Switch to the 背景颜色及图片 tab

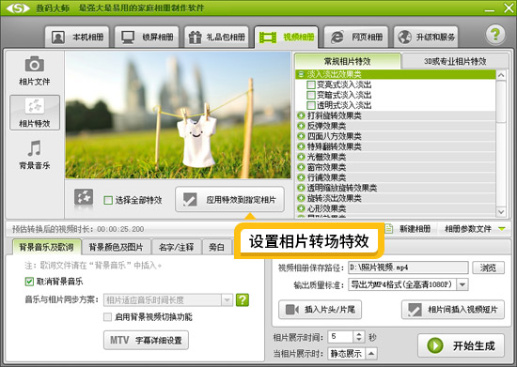click(x=116, y=247)
